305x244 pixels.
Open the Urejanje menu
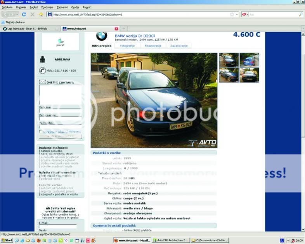(21, 7)
